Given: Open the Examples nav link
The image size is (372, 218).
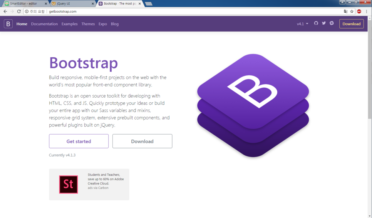Looking at the screenshot, I should tap(70, 24).
